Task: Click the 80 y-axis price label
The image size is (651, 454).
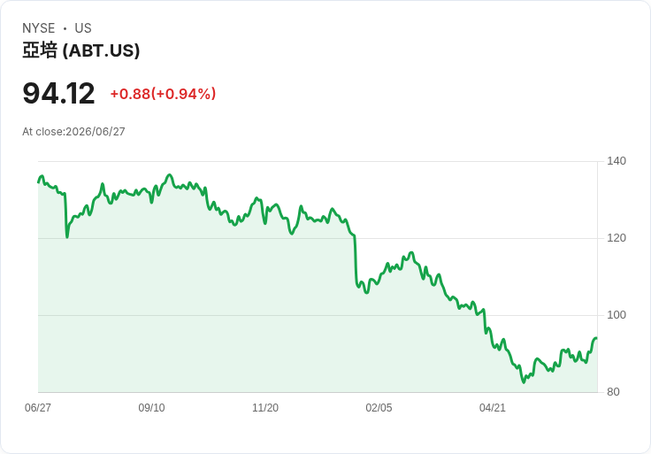Action: pos(613,392)
